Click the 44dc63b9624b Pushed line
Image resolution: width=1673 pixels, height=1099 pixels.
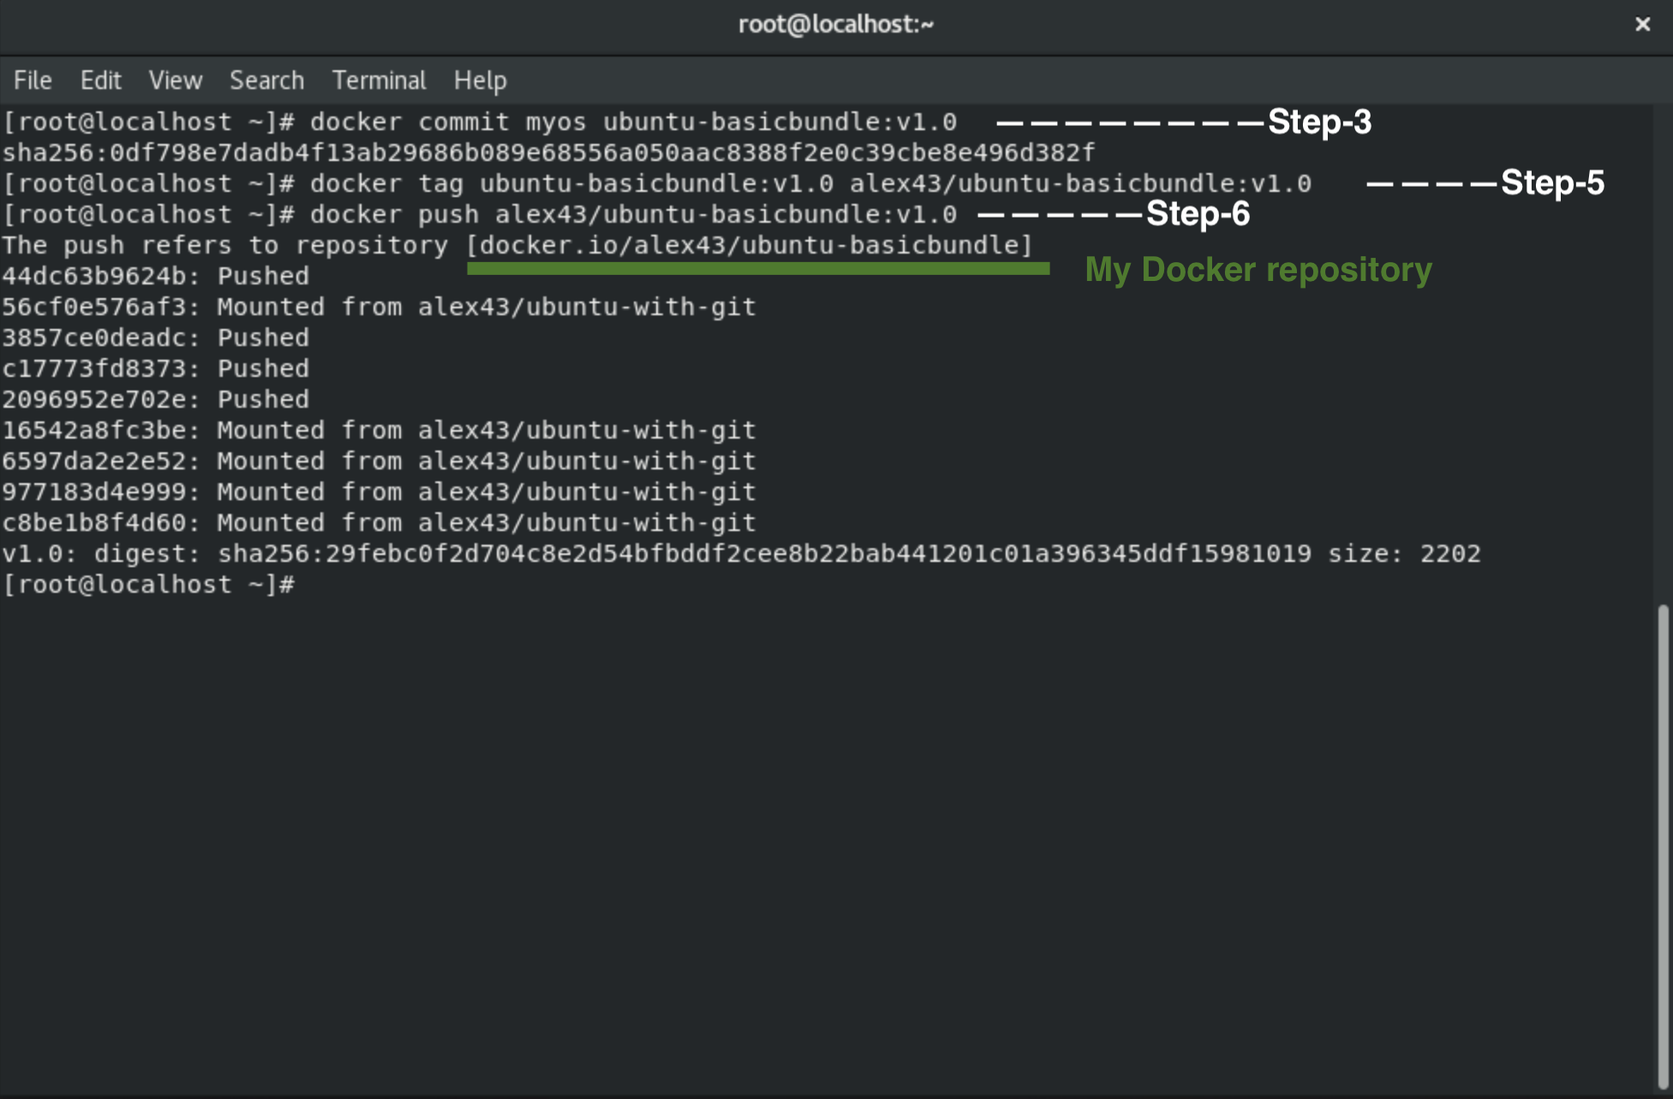point(155,276)
